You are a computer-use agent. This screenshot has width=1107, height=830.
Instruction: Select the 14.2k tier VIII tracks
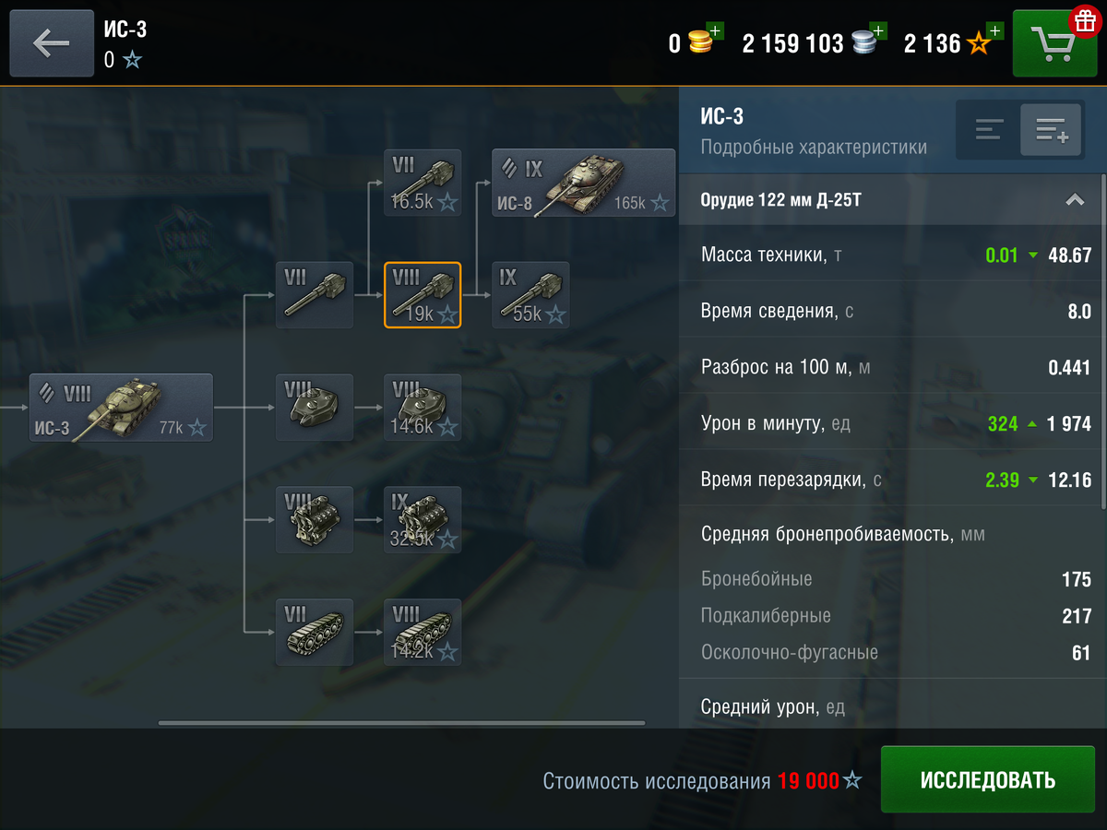coord(423,633)
